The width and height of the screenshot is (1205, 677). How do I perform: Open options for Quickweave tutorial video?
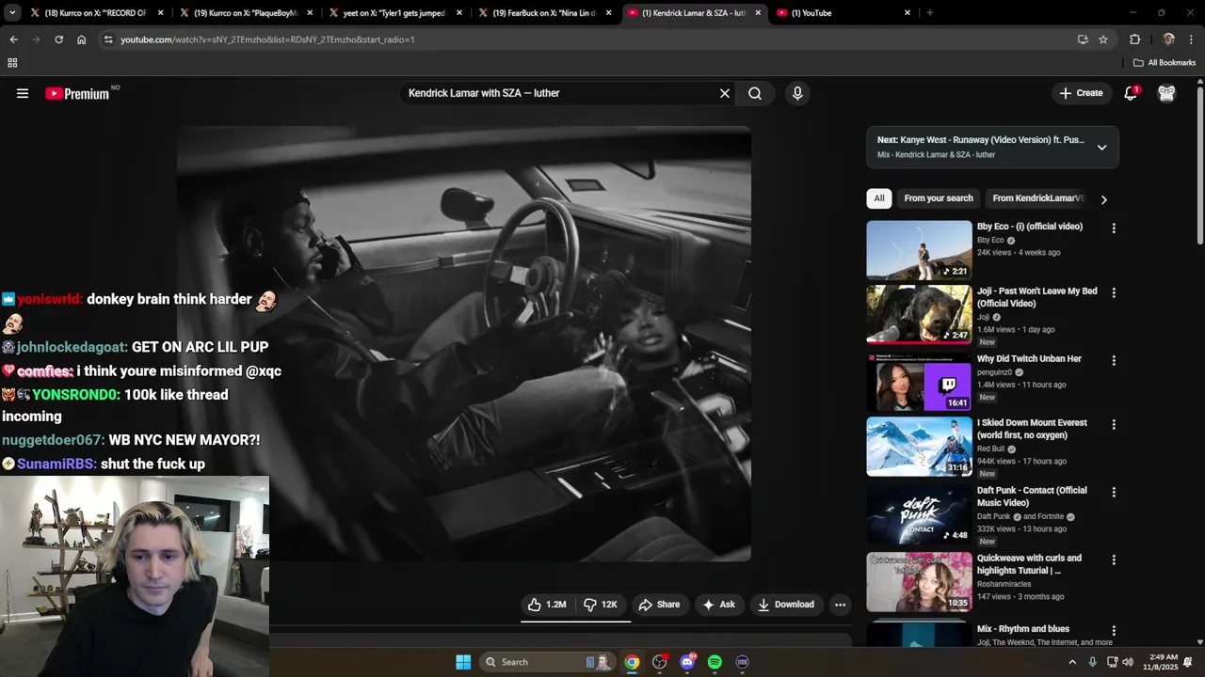click(x=1114, y=560)
